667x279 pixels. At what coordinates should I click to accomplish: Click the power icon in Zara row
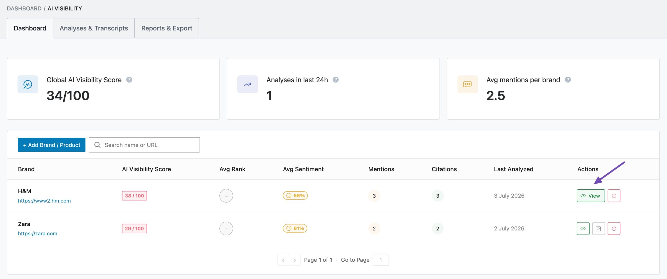614,228
